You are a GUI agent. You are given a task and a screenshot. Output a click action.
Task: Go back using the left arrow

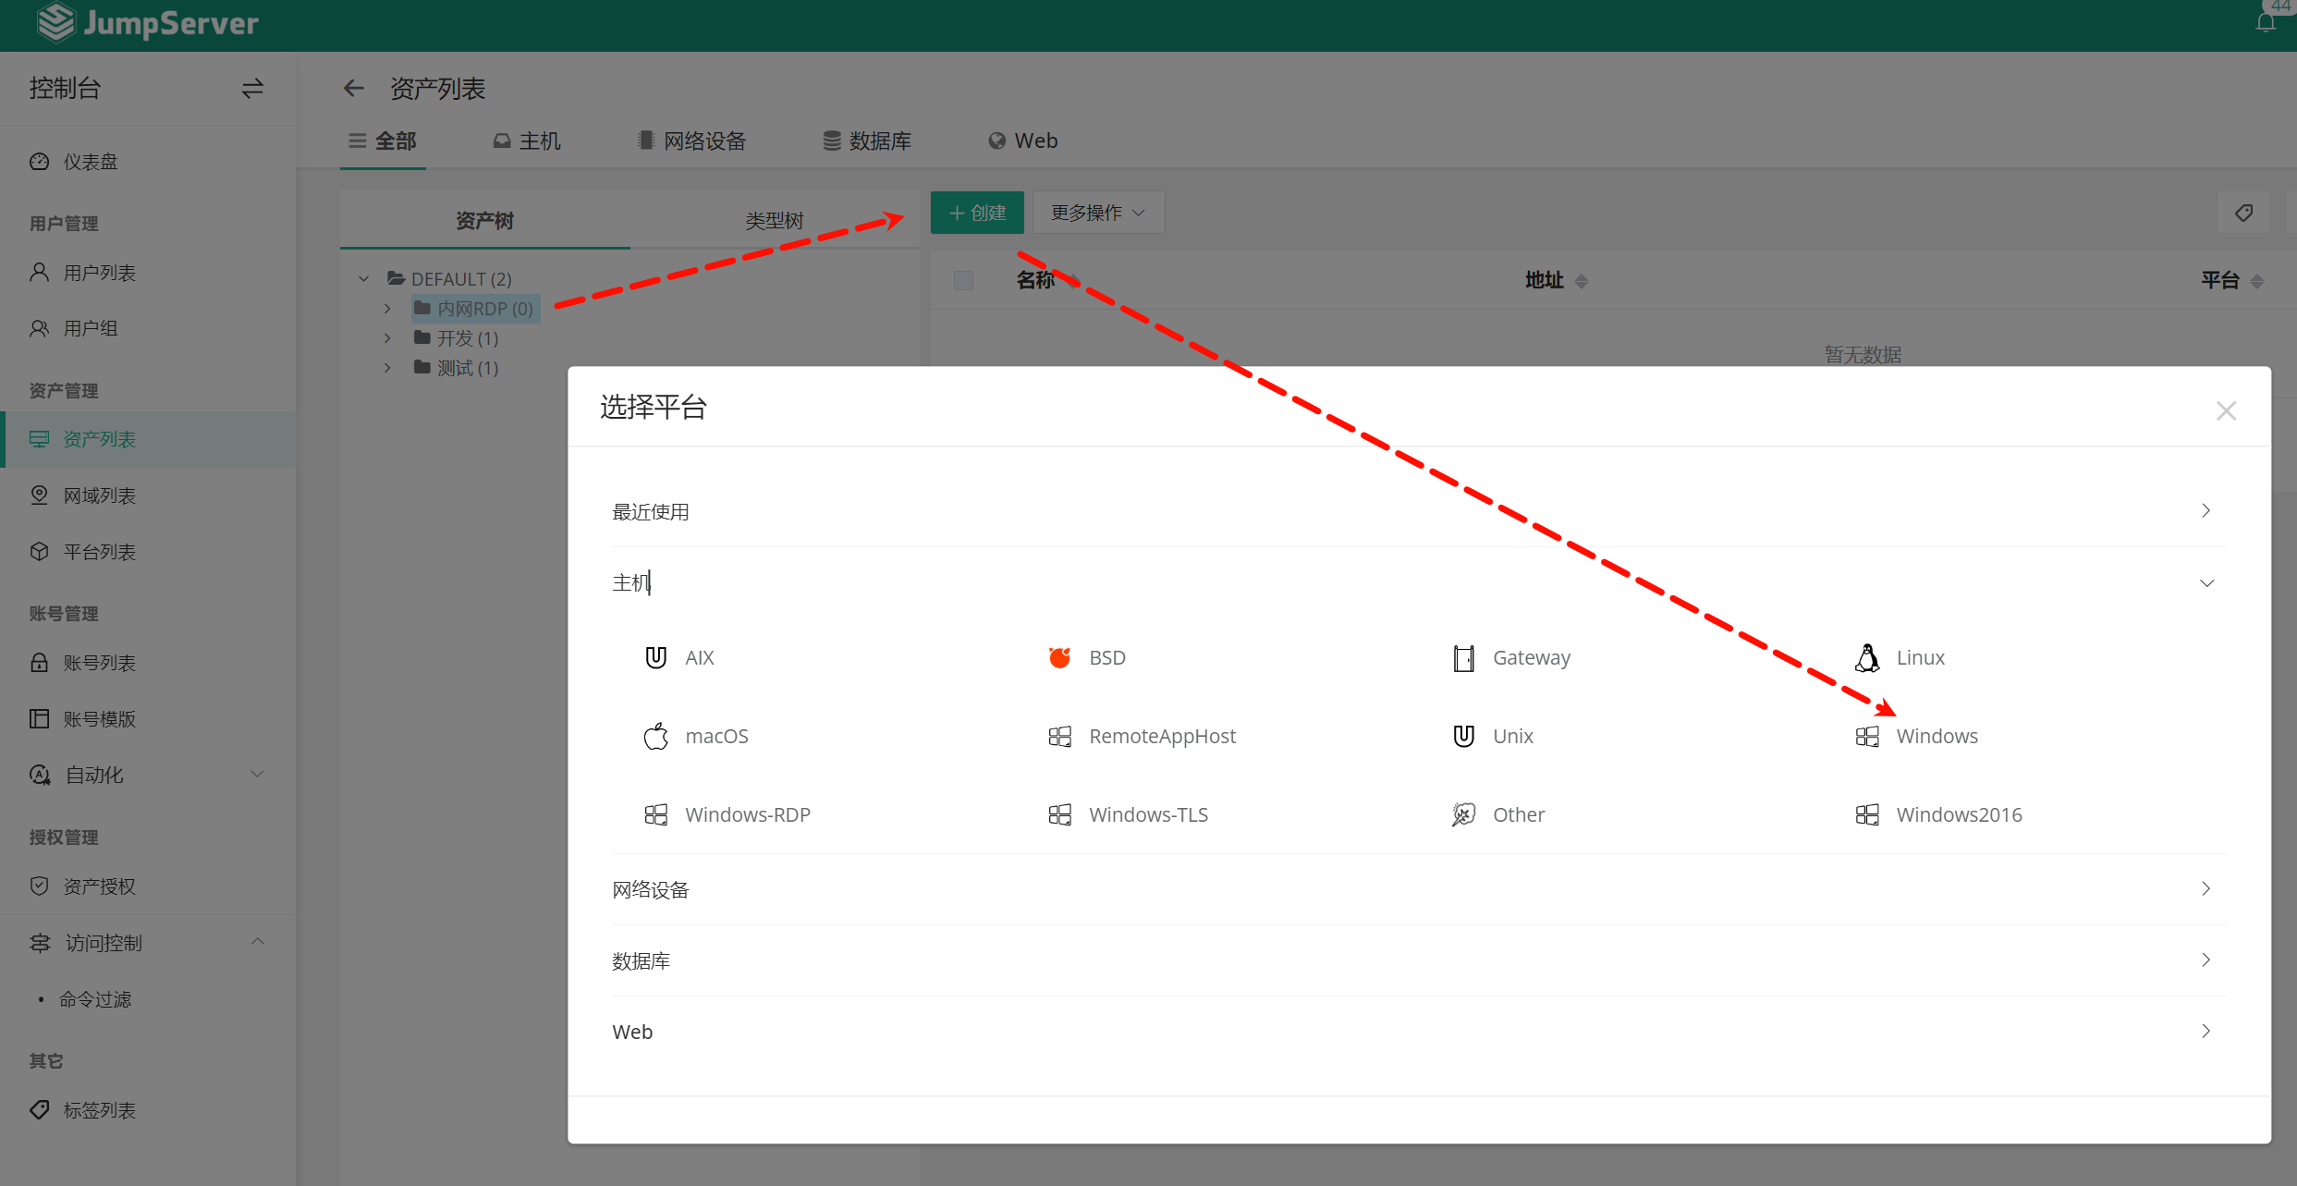click(353, 88)
